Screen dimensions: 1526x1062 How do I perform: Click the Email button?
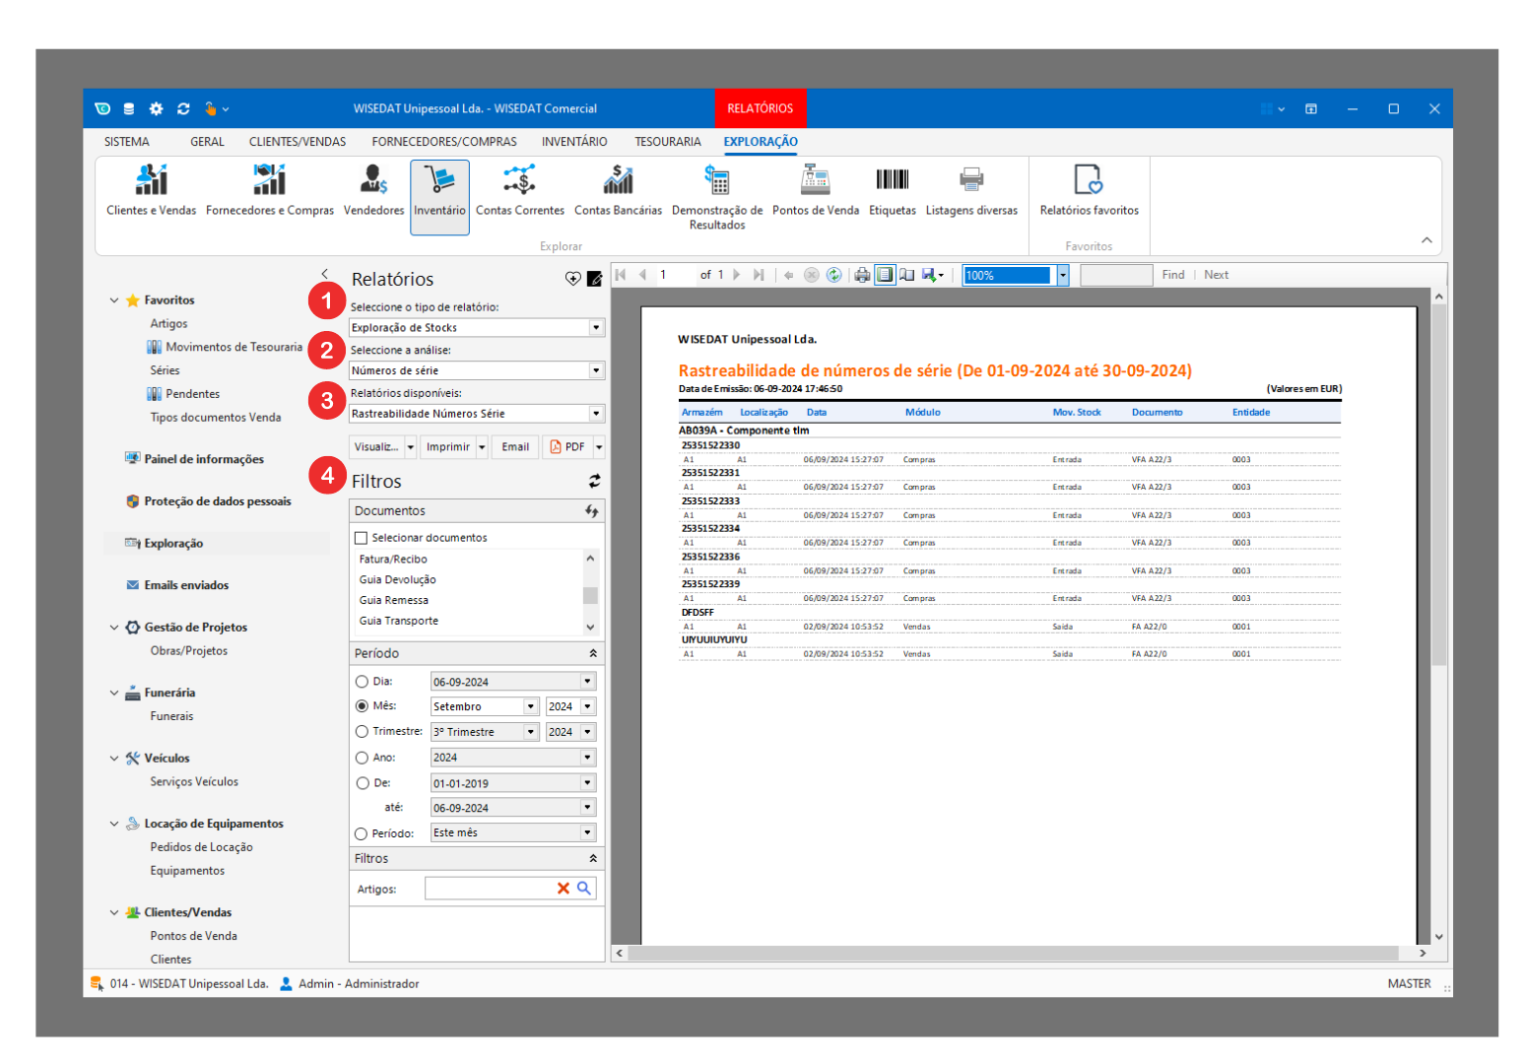tap(515, 447)
